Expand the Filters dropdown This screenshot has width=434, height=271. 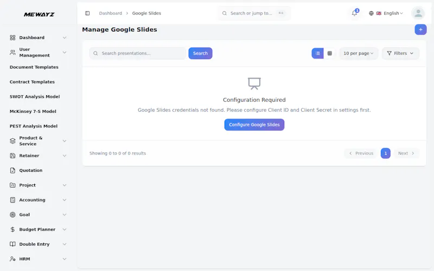pyautogui.click(x=400, y=53)
